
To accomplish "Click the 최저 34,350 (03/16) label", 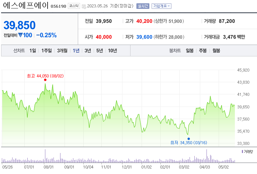I will (x=189, y=143).
